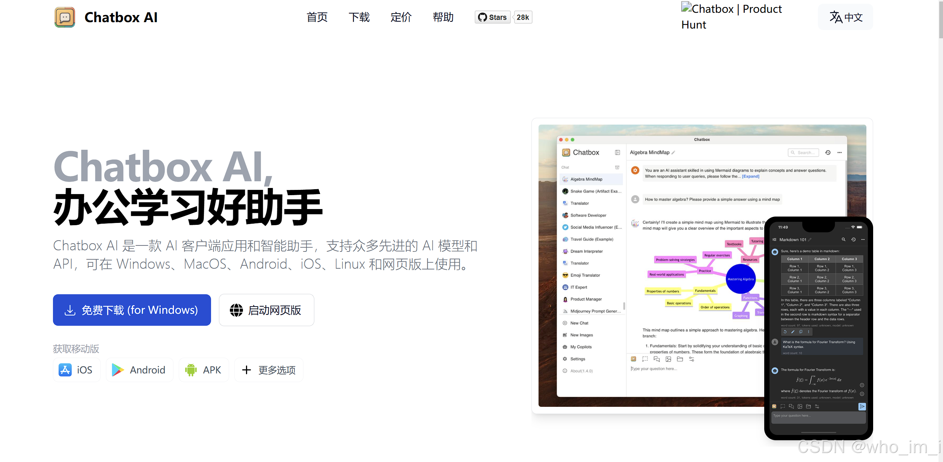Open the 下载 navigation item
This screenshot has width=943, height=462.
coord(359,17)
